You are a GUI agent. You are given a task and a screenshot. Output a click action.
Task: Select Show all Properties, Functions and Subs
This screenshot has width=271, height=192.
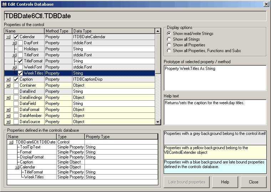click(169, 51)
